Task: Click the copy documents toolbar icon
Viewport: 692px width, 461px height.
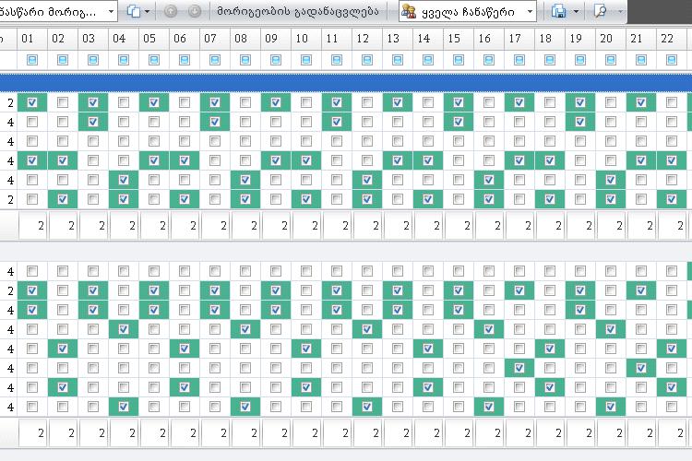Action: tap(134, 11)
